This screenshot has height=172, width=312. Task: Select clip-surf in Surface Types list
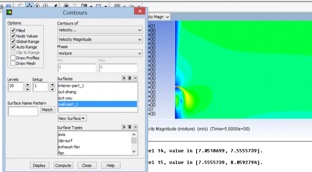(94, 140)
